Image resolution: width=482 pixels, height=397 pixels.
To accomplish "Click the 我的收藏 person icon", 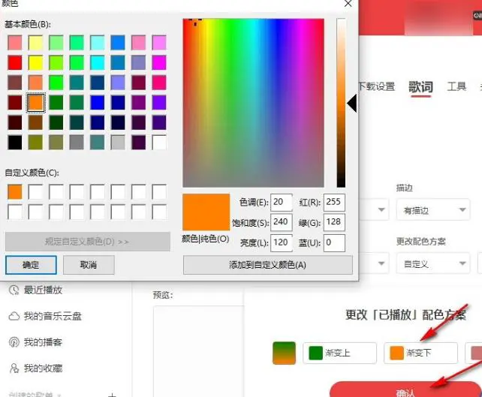I will (14, 368).
